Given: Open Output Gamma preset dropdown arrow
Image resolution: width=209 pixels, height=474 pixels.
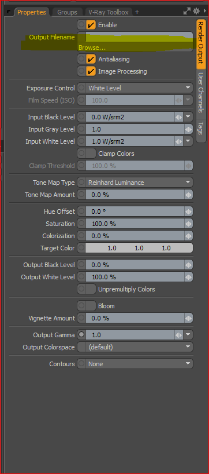Looking at the screenshot, I should point(188,335).
